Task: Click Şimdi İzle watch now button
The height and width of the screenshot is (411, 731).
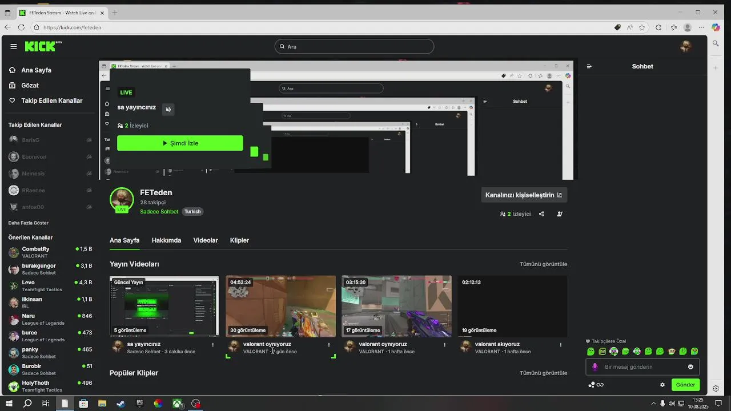Action: 180,143
